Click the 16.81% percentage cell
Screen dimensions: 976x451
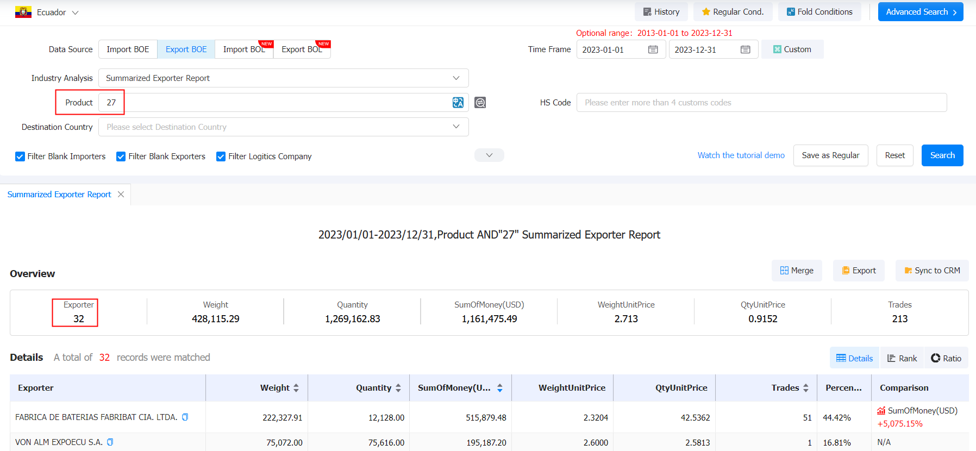click(837, 443)
